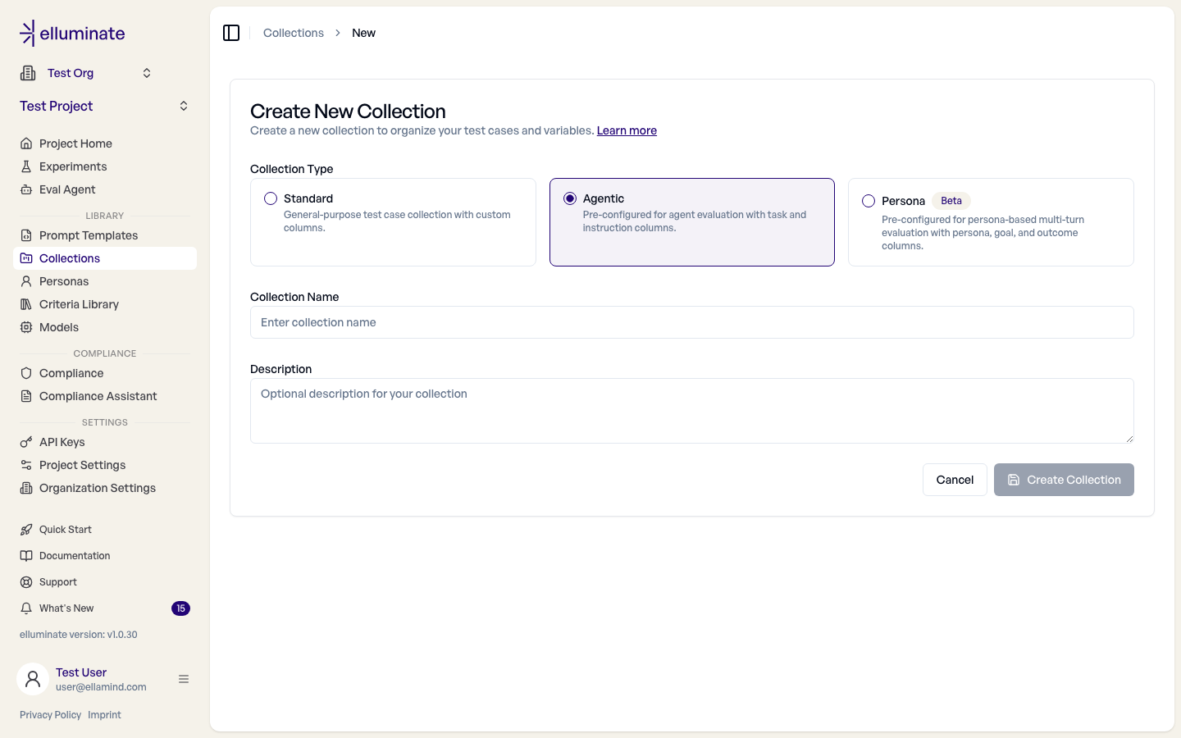
Task: Select the Agentic radio button
Action: [x=570, y=198]
